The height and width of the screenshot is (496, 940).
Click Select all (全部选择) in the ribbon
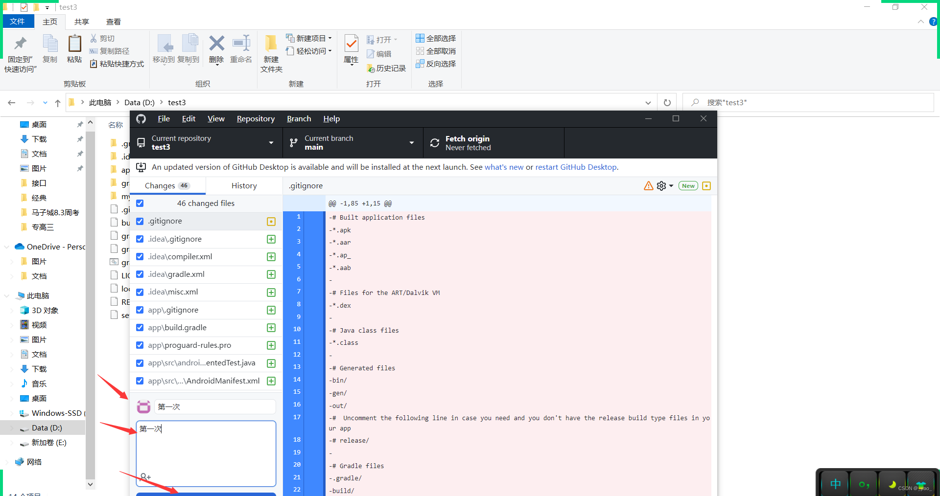pyautogui.click(x=436, y=38)
